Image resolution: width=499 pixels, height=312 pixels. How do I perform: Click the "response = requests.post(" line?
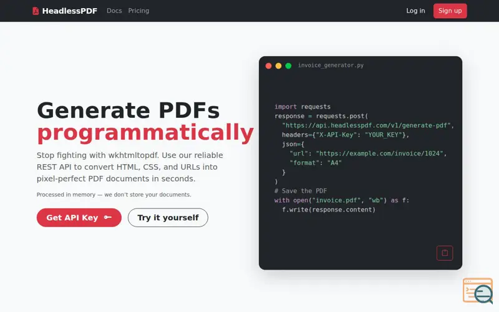pyautogui.click(x=321, y=116)
